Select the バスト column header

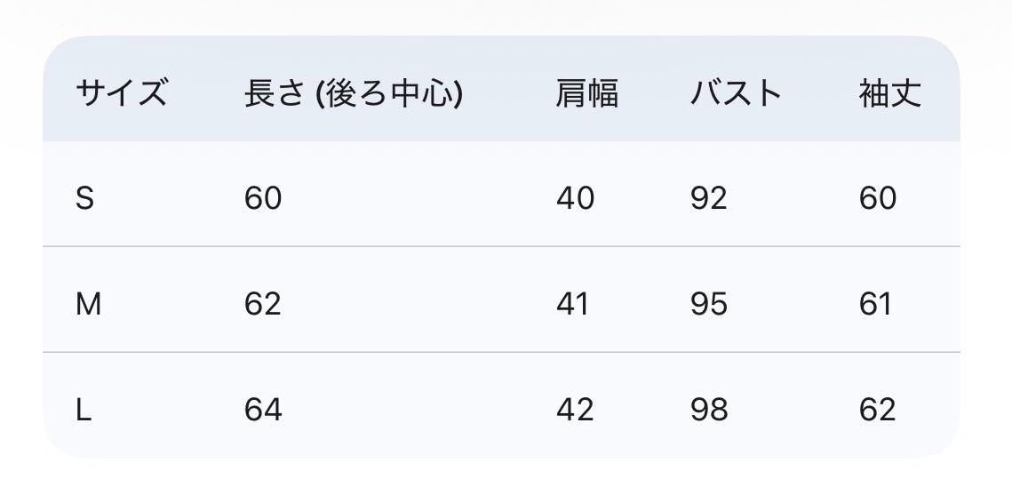tap(736, 92)
